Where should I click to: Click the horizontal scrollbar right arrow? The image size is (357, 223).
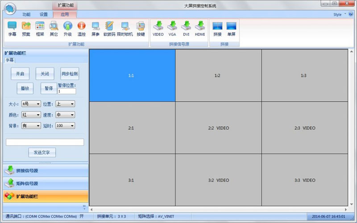pyautogui.click(x=346, y=209)
